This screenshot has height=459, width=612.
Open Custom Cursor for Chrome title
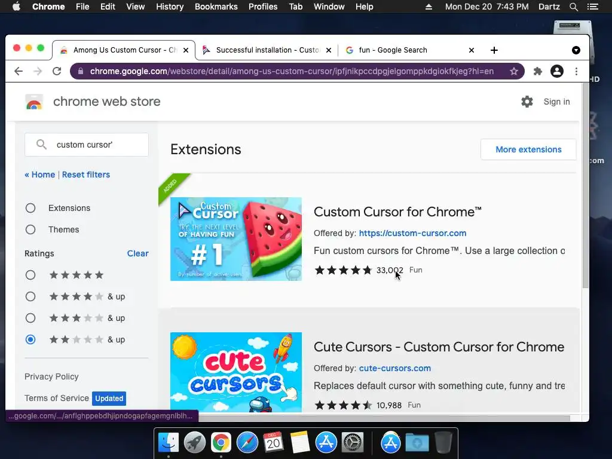397,212
